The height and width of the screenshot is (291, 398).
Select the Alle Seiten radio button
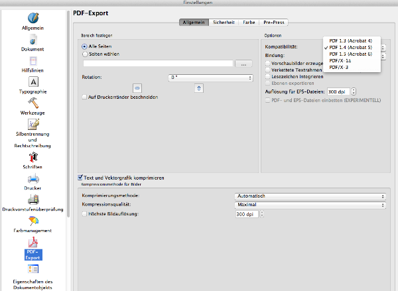84,47
